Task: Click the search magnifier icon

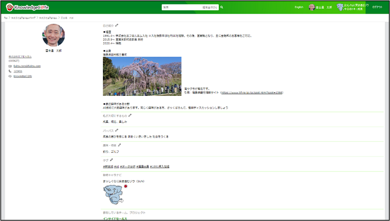Action: tap(222, 8)
